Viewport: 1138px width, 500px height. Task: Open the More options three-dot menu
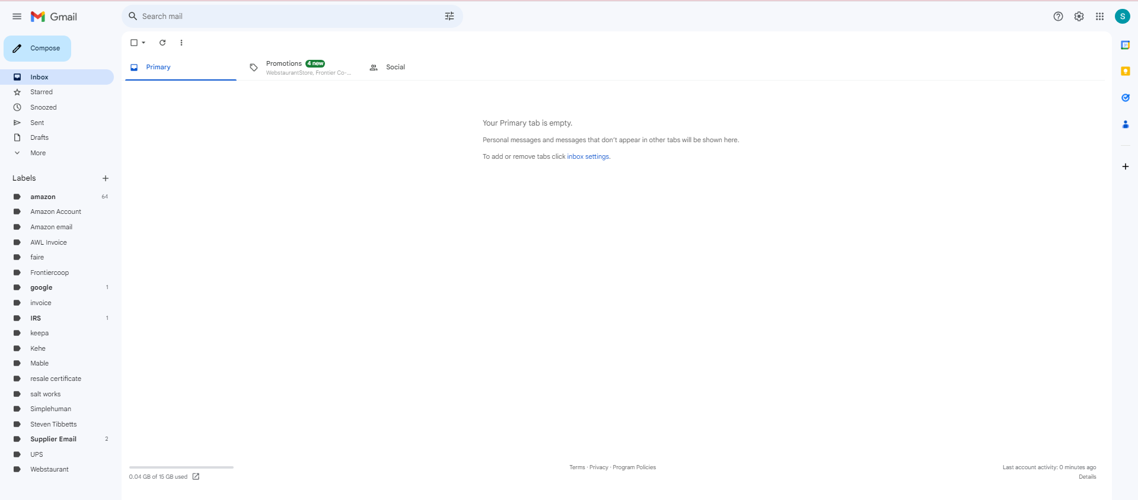181,43
